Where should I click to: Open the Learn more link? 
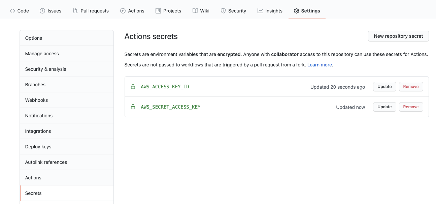[319, 64]
